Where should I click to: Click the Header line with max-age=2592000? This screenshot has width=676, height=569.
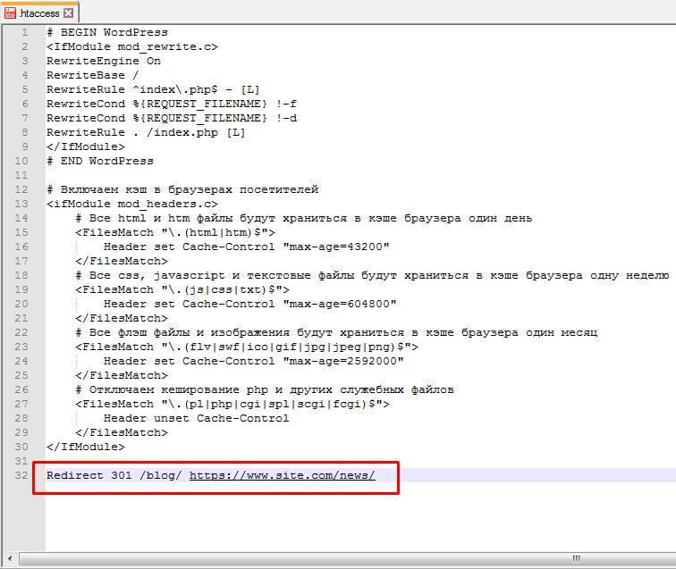click(x=254, y=361)
